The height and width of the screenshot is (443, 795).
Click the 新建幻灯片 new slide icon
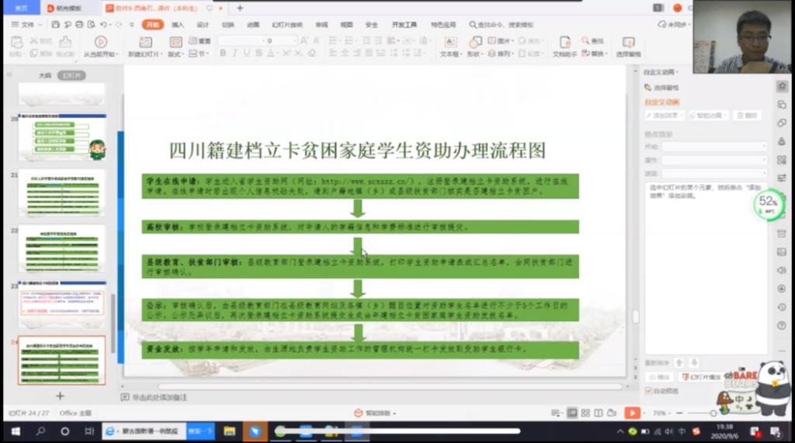[144, 42]
